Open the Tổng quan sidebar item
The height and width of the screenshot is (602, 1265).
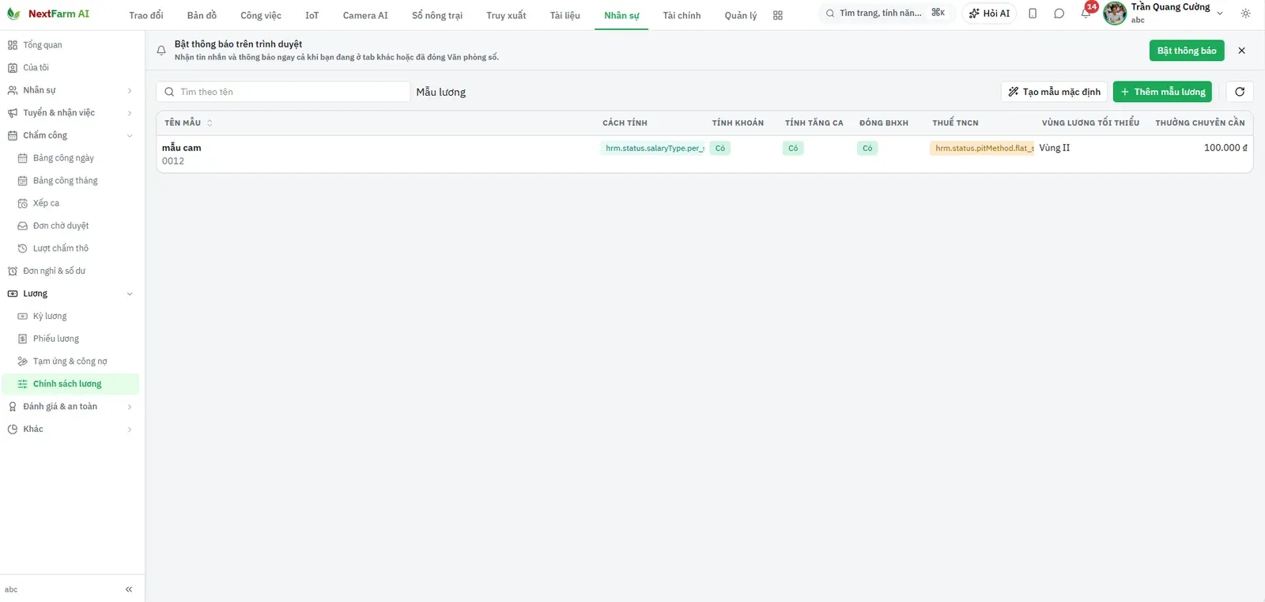pos(71,45)
